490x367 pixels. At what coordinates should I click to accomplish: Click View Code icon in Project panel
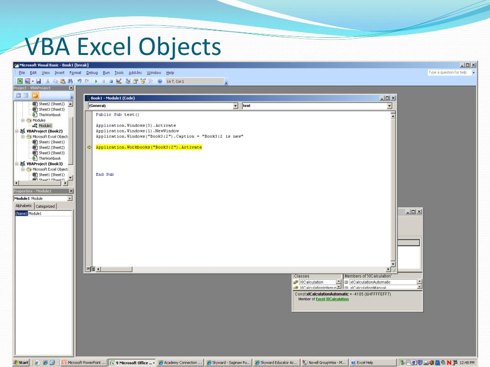(19, 95)
